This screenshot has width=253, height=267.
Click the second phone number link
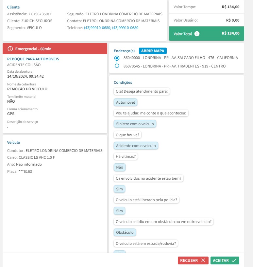(x=125, y=28)
